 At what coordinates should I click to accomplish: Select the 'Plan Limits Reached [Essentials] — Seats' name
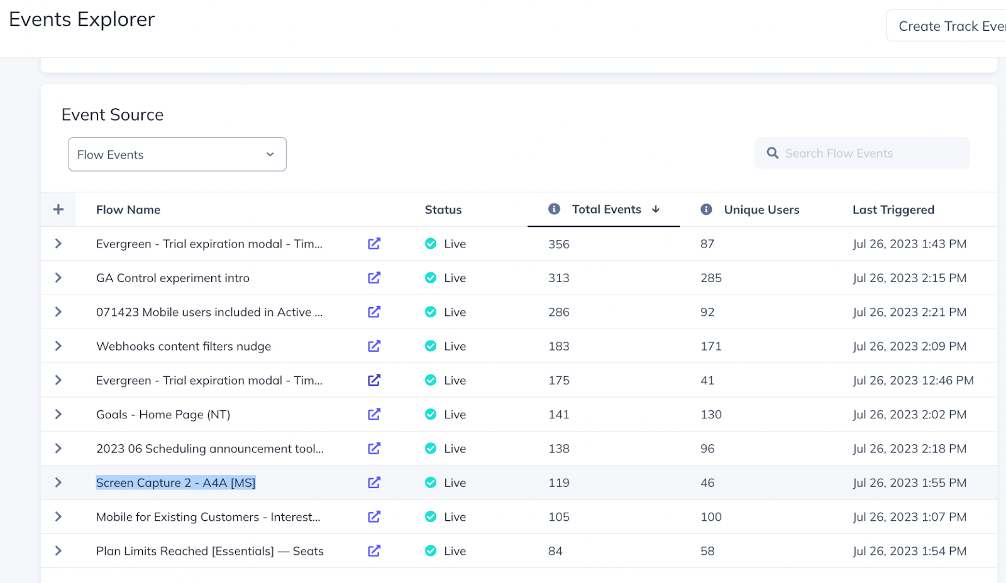pyautogui.click(x=210, y=551)
